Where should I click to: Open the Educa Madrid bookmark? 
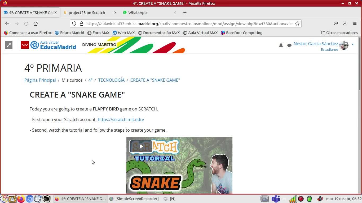[69, 33]
